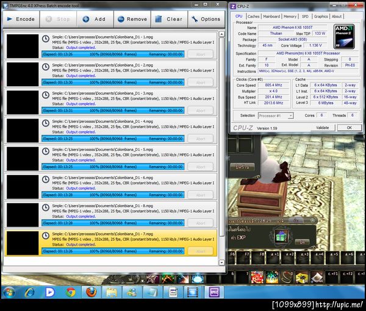
Task: Open Google Chrome from the taskbar
Action: point(71,292)
